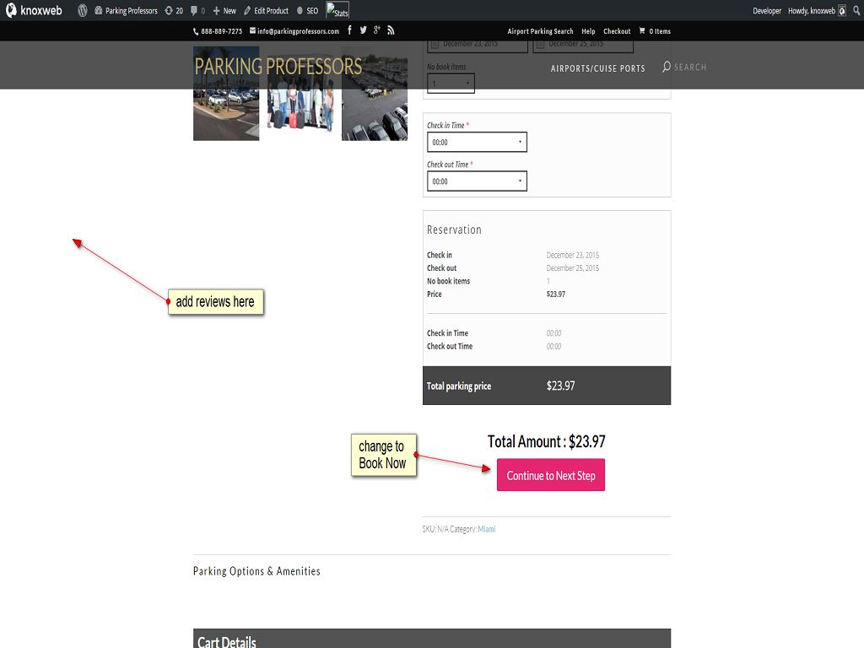
Task: Click the Parking Options & Amenities heading
Action: click(x=256, y=571)
